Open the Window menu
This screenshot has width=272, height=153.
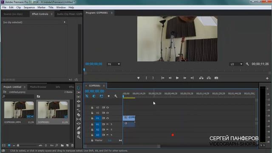(x=61, y=8)
